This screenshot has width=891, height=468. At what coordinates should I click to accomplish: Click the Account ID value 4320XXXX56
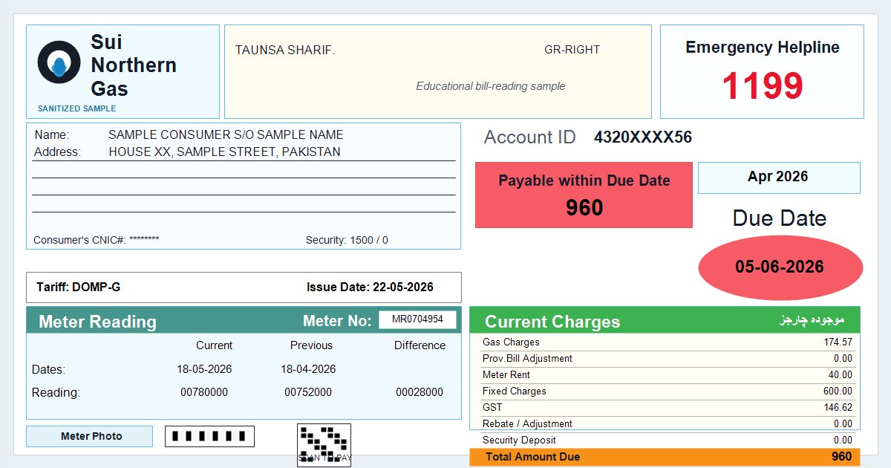click(x=643, y=137)
